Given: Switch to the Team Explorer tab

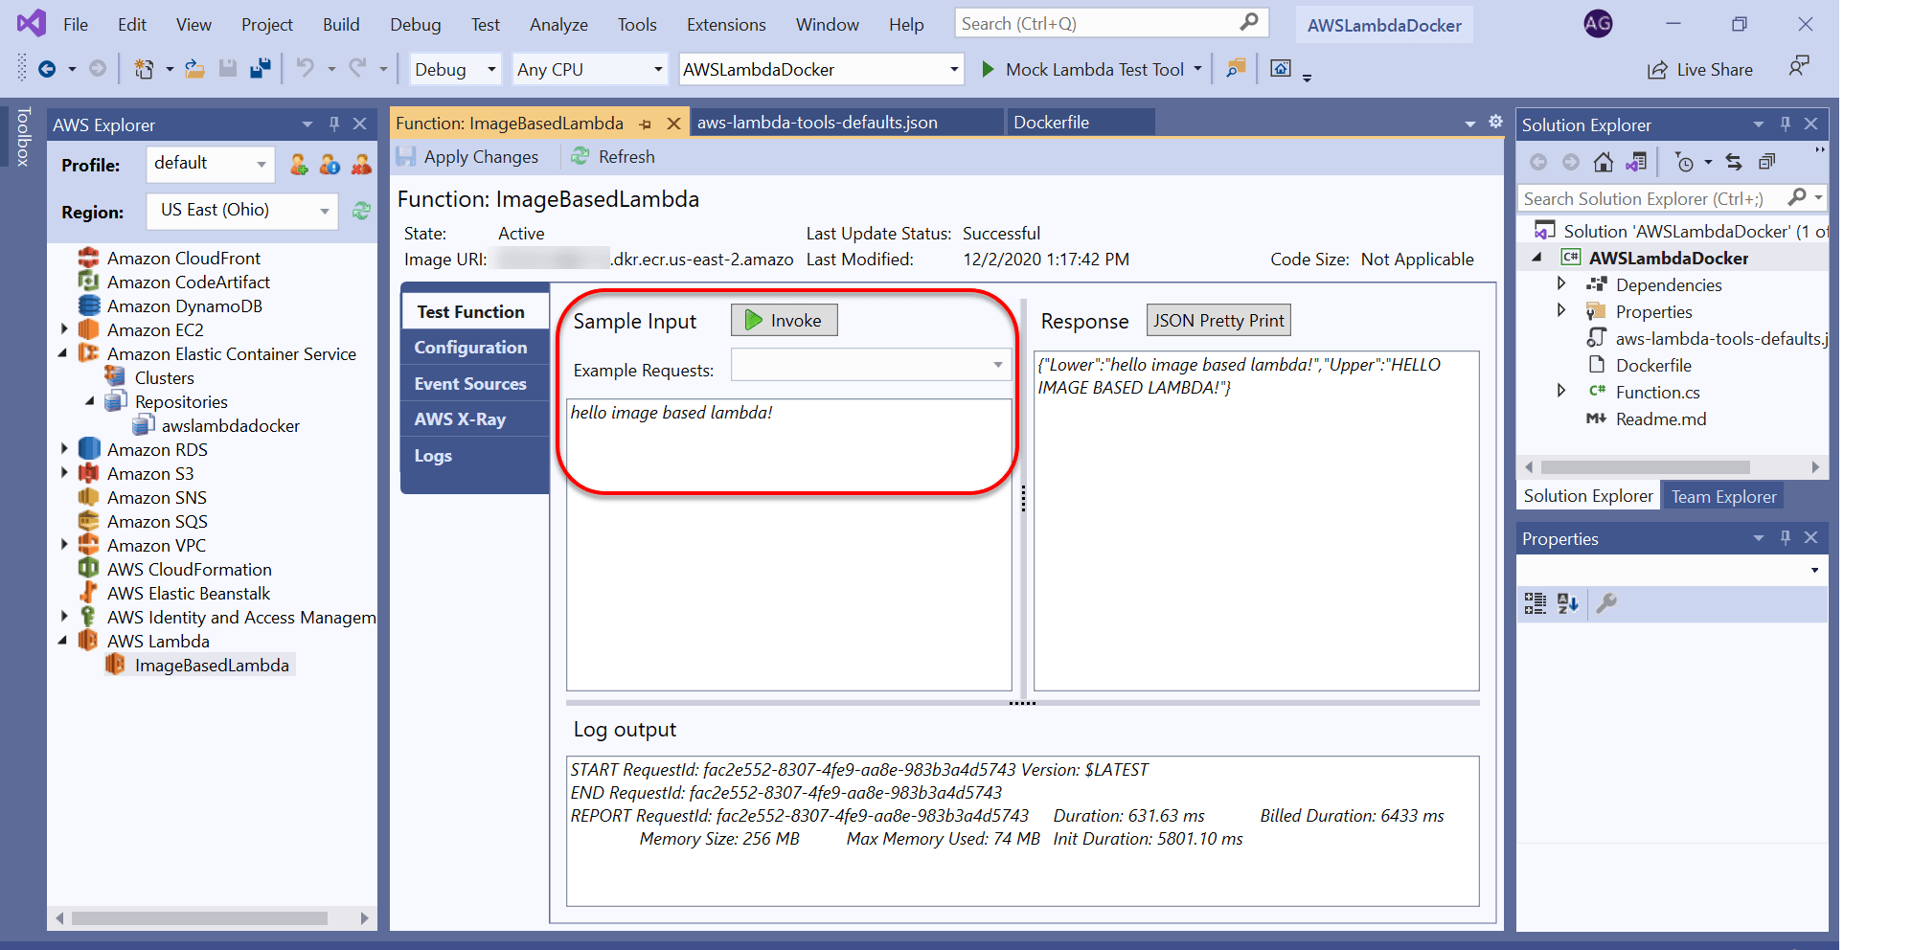Looking at the screenshot, I should 1723,496.
